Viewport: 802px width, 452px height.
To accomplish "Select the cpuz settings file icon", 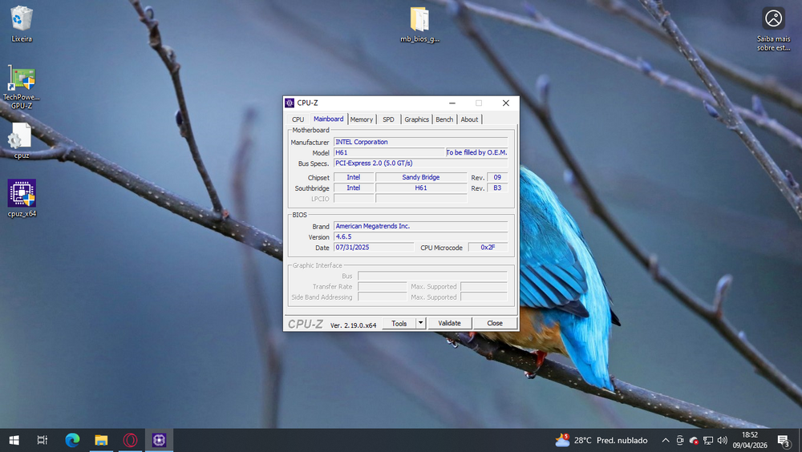I will click(x=22, y=136).
